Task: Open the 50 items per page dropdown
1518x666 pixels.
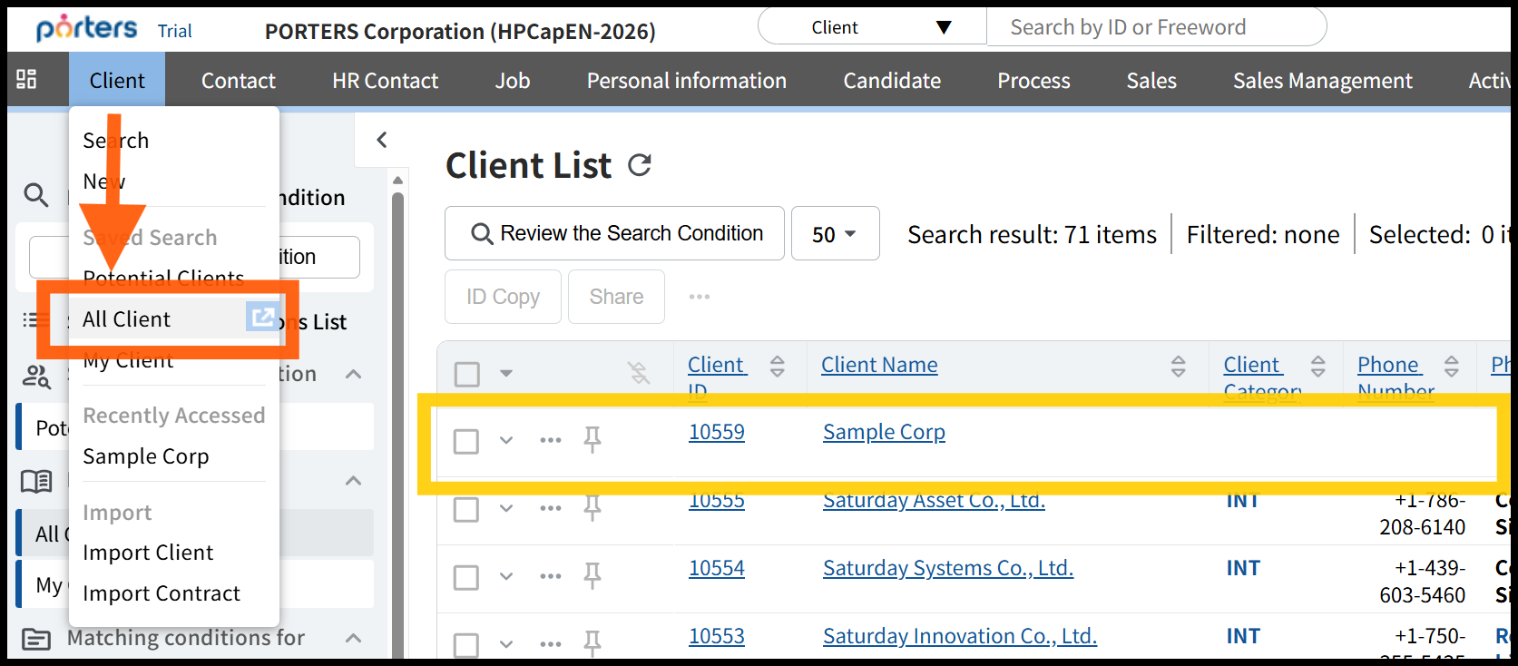Action: (x=835, y=234)
